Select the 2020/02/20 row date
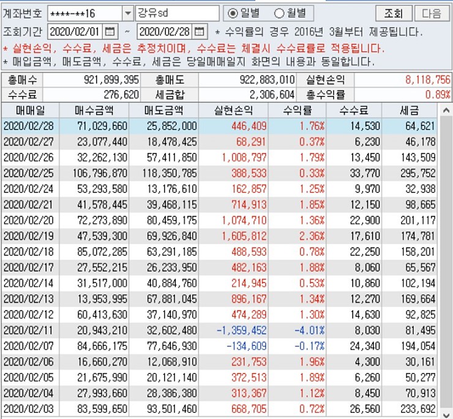The image size is (453, 419). point(29,220)
